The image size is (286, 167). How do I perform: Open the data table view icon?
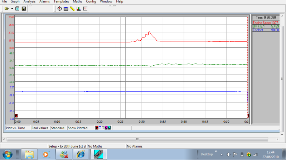[66, 9]
